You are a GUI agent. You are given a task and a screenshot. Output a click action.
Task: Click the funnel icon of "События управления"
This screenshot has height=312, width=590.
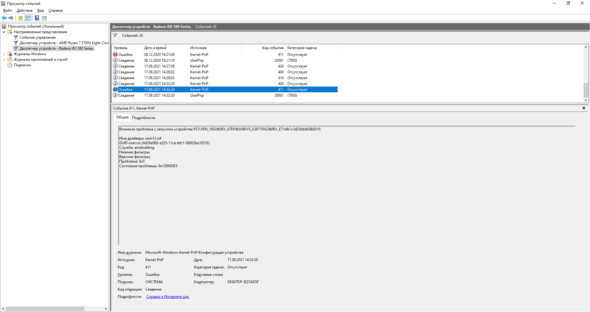(16, 37)
